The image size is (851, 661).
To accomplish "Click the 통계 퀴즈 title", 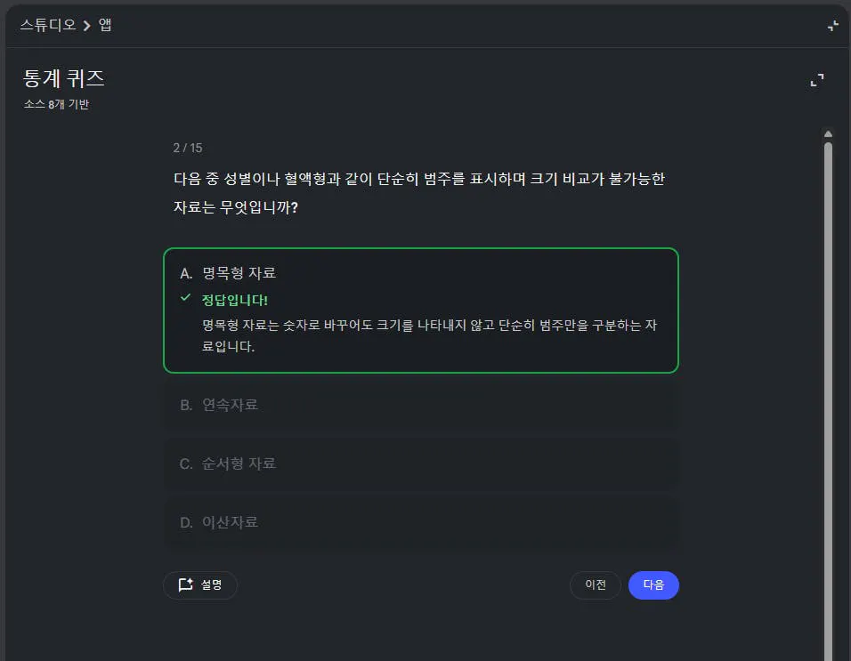I will coord(64,78).
